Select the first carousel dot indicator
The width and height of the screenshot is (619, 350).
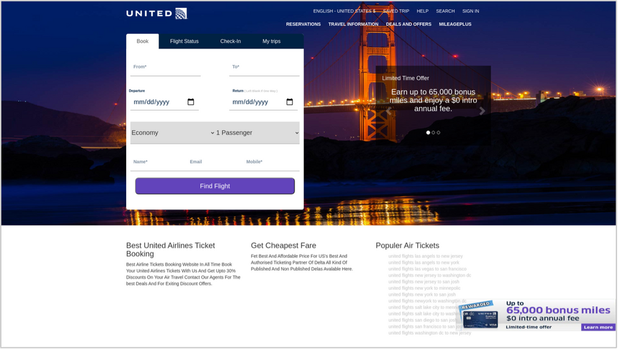pos(428,132)
